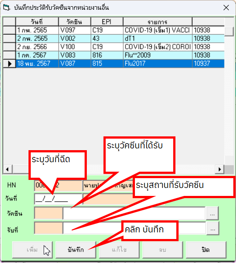The image size is (236, 263).
Task: Open location lookup ellipsis button
Action: click(x=213, y=228)
